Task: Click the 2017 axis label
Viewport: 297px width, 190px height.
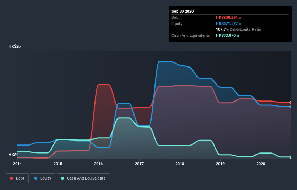Action: (139, 164)
